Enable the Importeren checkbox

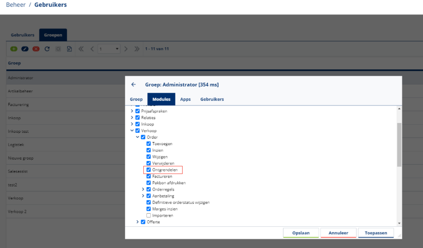[149, 215]
